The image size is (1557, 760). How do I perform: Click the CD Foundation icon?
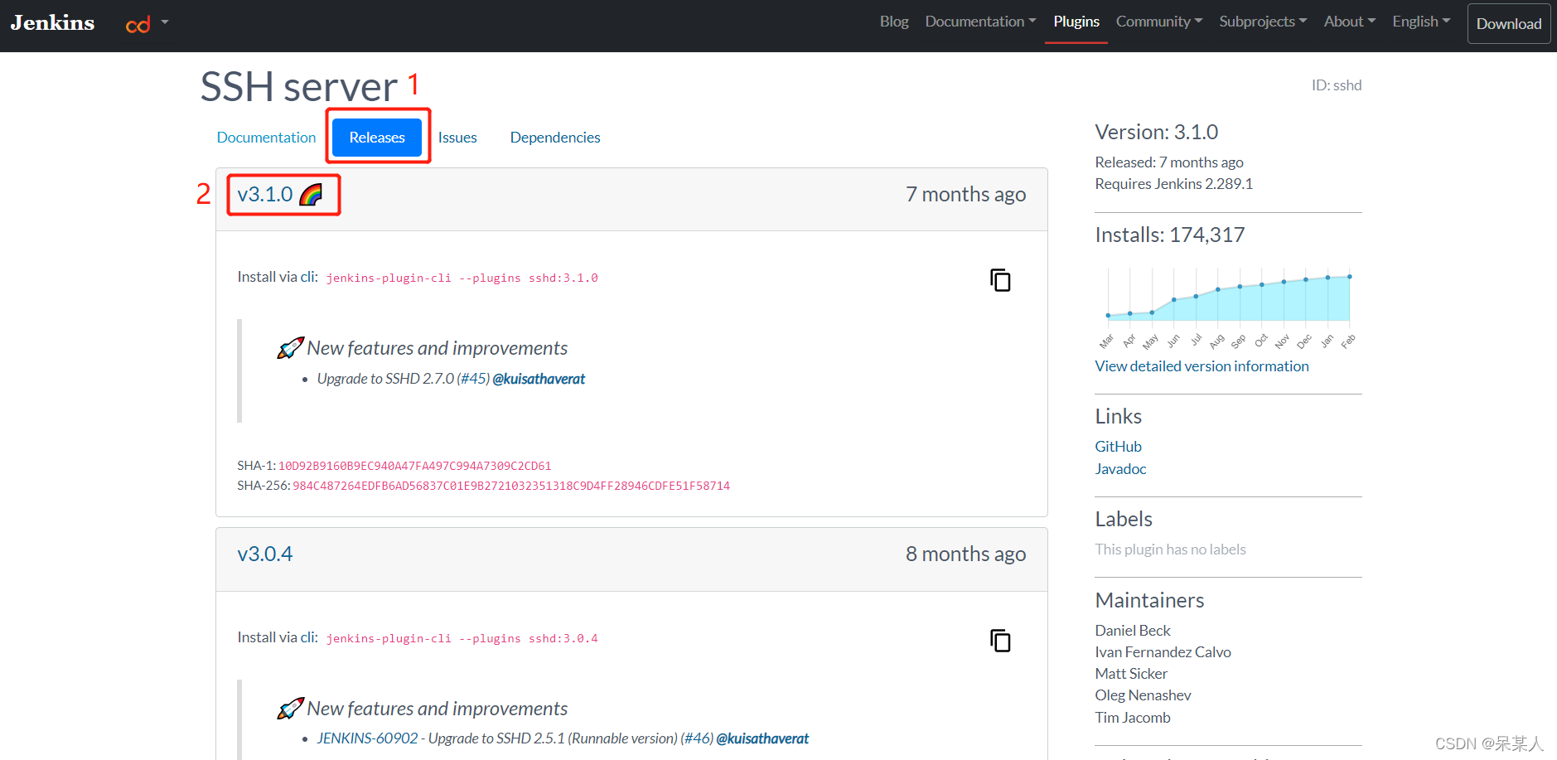[138, 25]
